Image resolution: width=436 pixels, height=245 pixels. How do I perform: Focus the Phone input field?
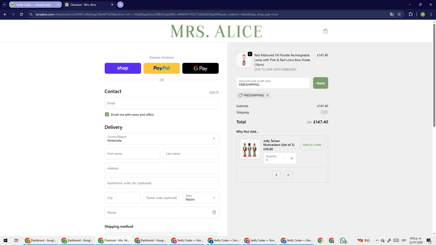pyautogui.click(x=162, y=212)
